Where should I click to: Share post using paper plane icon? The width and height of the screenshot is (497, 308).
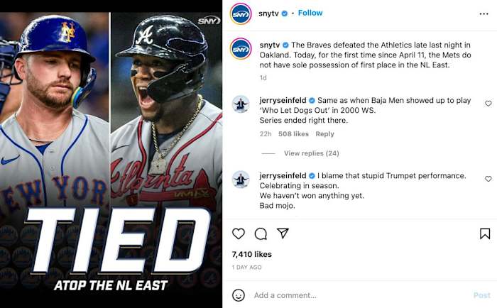(x=283, y=233)
